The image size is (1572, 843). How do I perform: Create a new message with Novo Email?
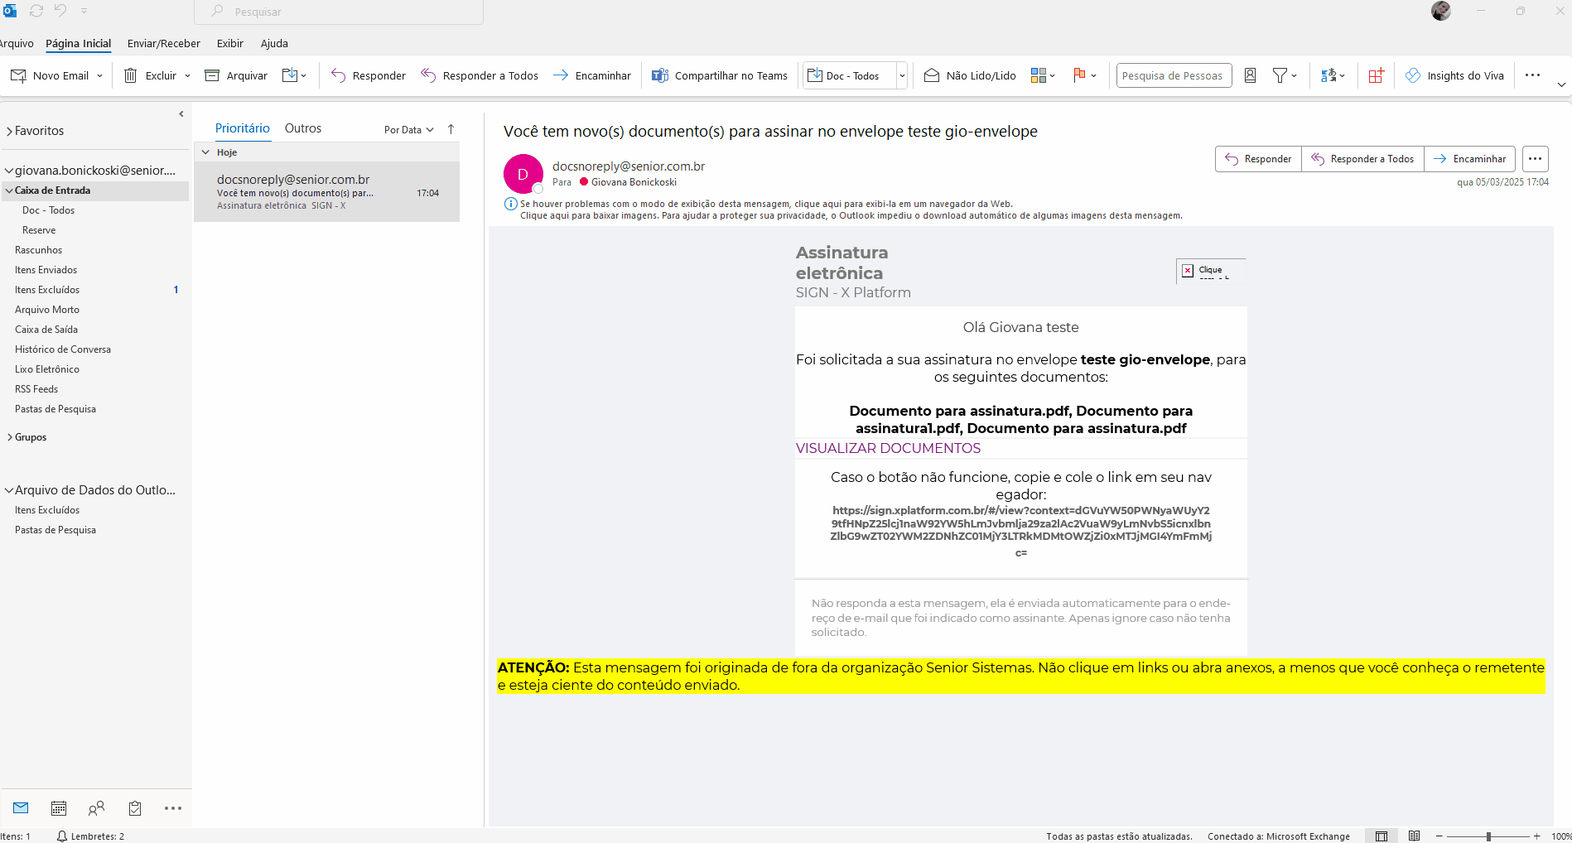click(x=50, y=75)
